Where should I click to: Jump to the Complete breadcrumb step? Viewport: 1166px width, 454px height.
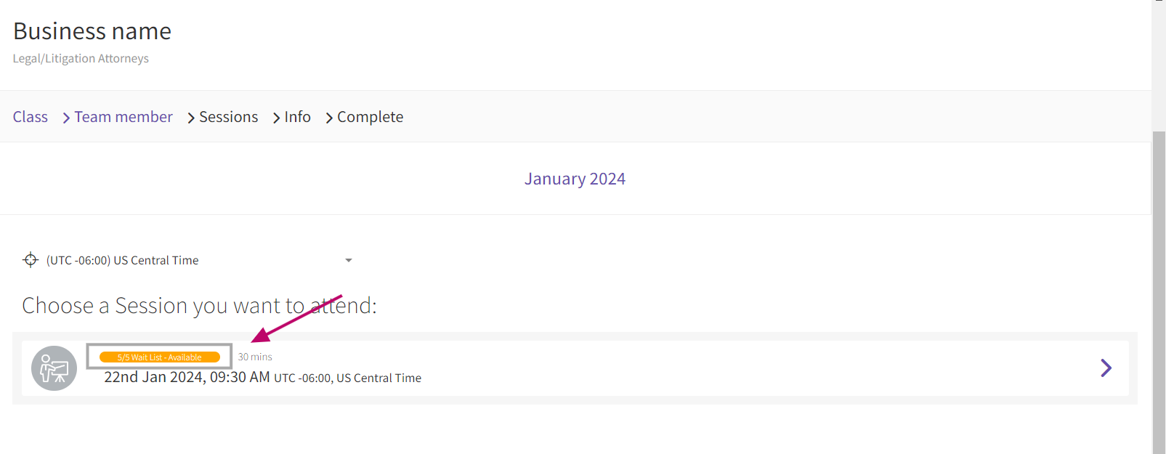click(370, 117)
